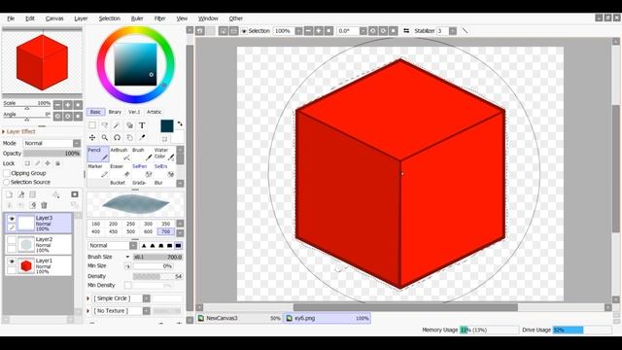Swap foreground and background colors
This screenshot has width=622, height=350.
pos(180,123)
